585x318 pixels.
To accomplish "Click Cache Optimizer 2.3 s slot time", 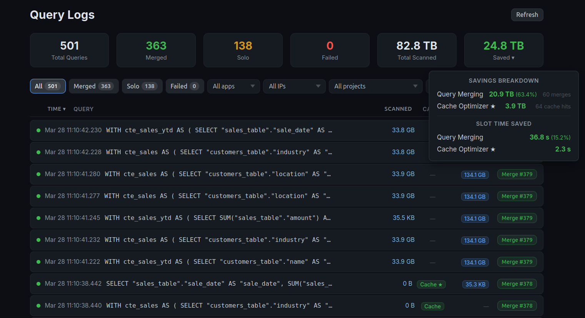I will point(504,149).
